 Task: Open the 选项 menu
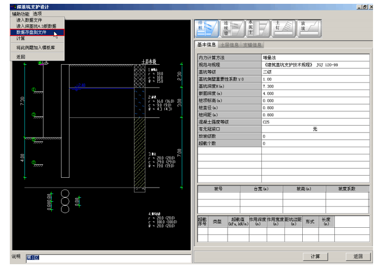point(37,14)
